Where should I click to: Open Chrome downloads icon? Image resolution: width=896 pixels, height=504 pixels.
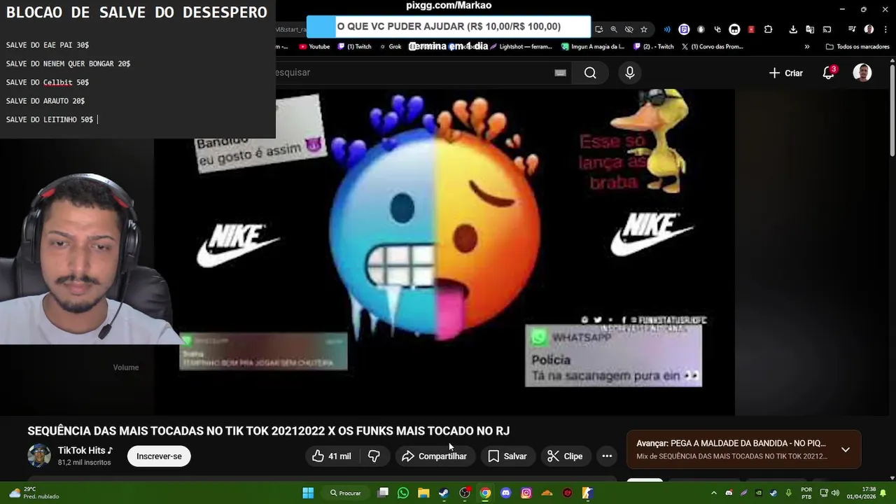coord(793,29)
